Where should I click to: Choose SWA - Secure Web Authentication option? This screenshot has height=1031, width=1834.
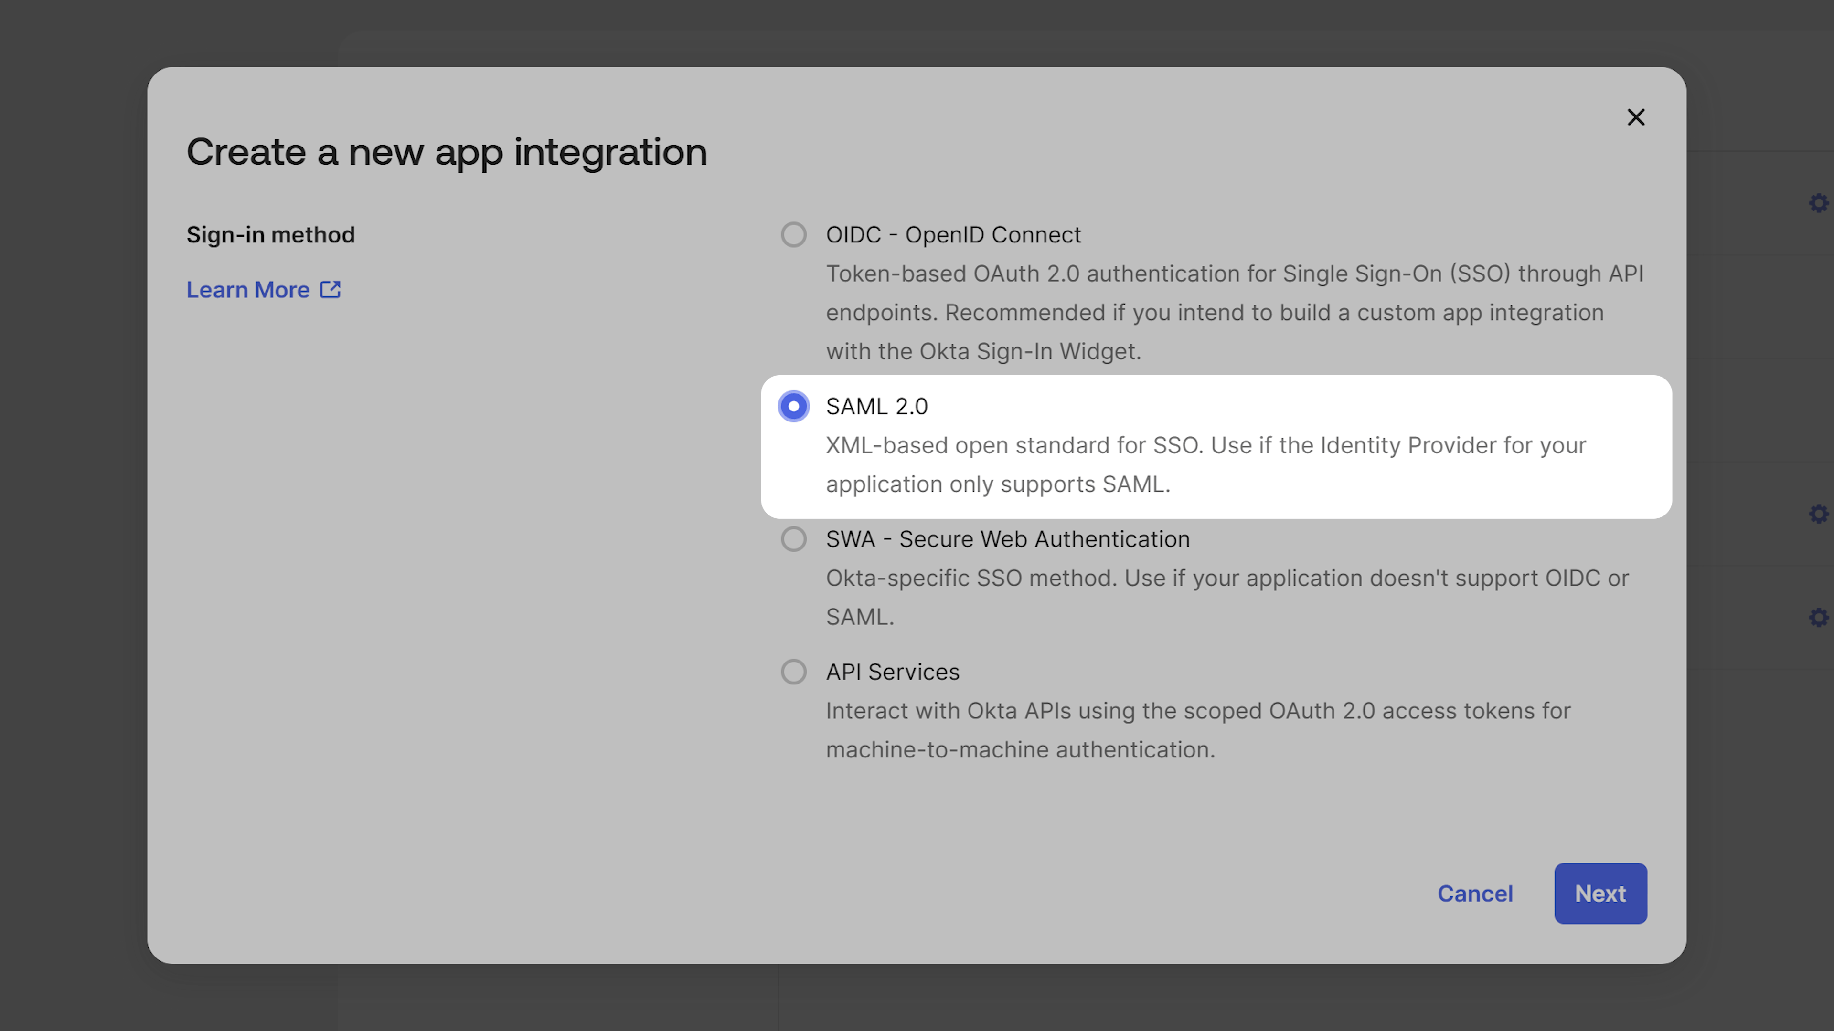(x=793, y=539)
